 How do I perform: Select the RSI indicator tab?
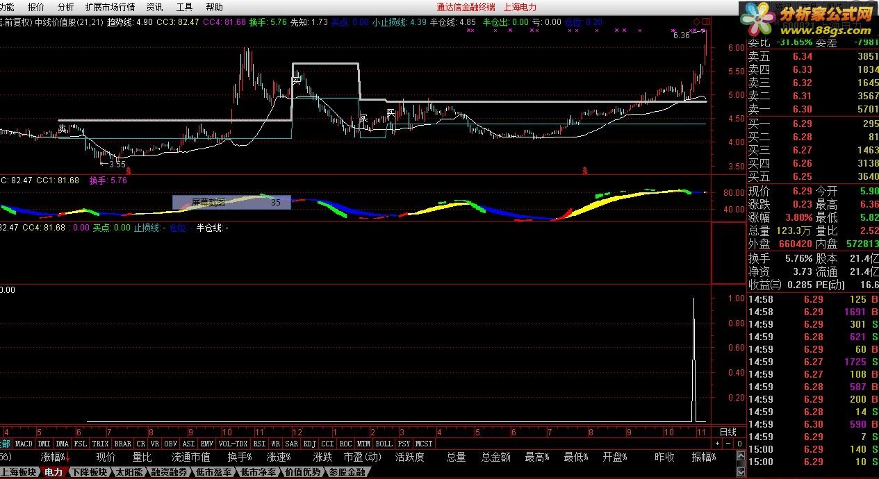(260, 443)
